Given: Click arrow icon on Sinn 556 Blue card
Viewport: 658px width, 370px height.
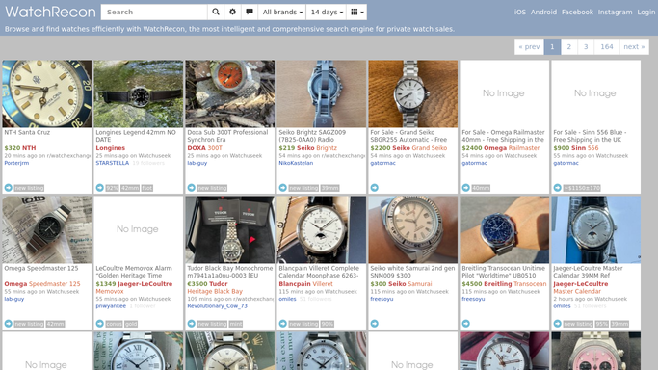Looking at the screenshot, I should coord(557,188).
